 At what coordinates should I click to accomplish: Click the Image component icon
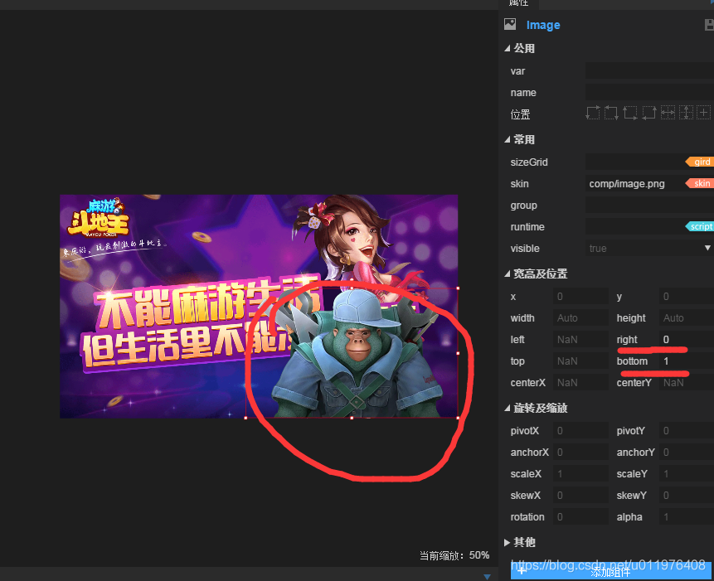[x=510, y=25]
